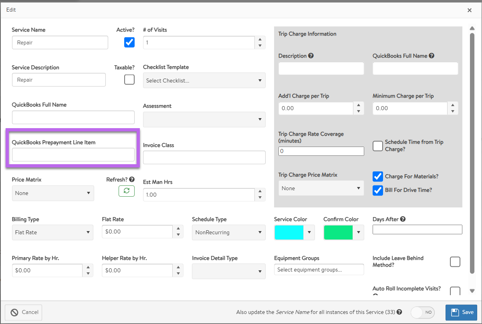Click the QuickBooks Prepayment Line Item field
Screen dimensions: 482x324
73,155
